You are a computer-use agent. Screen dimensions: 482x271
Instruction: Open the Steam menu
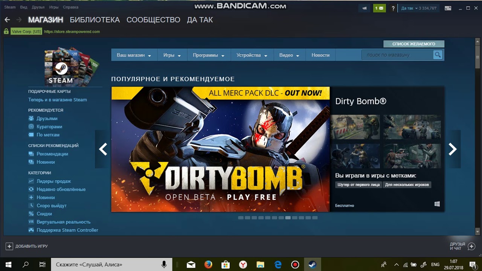point(10,7)
